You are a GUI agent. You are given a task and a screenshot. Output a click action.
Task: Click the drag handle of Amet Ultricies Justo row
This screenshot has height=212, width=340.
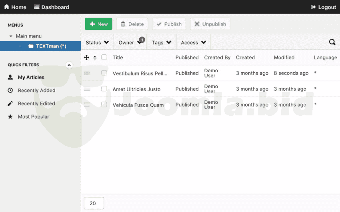87,89
